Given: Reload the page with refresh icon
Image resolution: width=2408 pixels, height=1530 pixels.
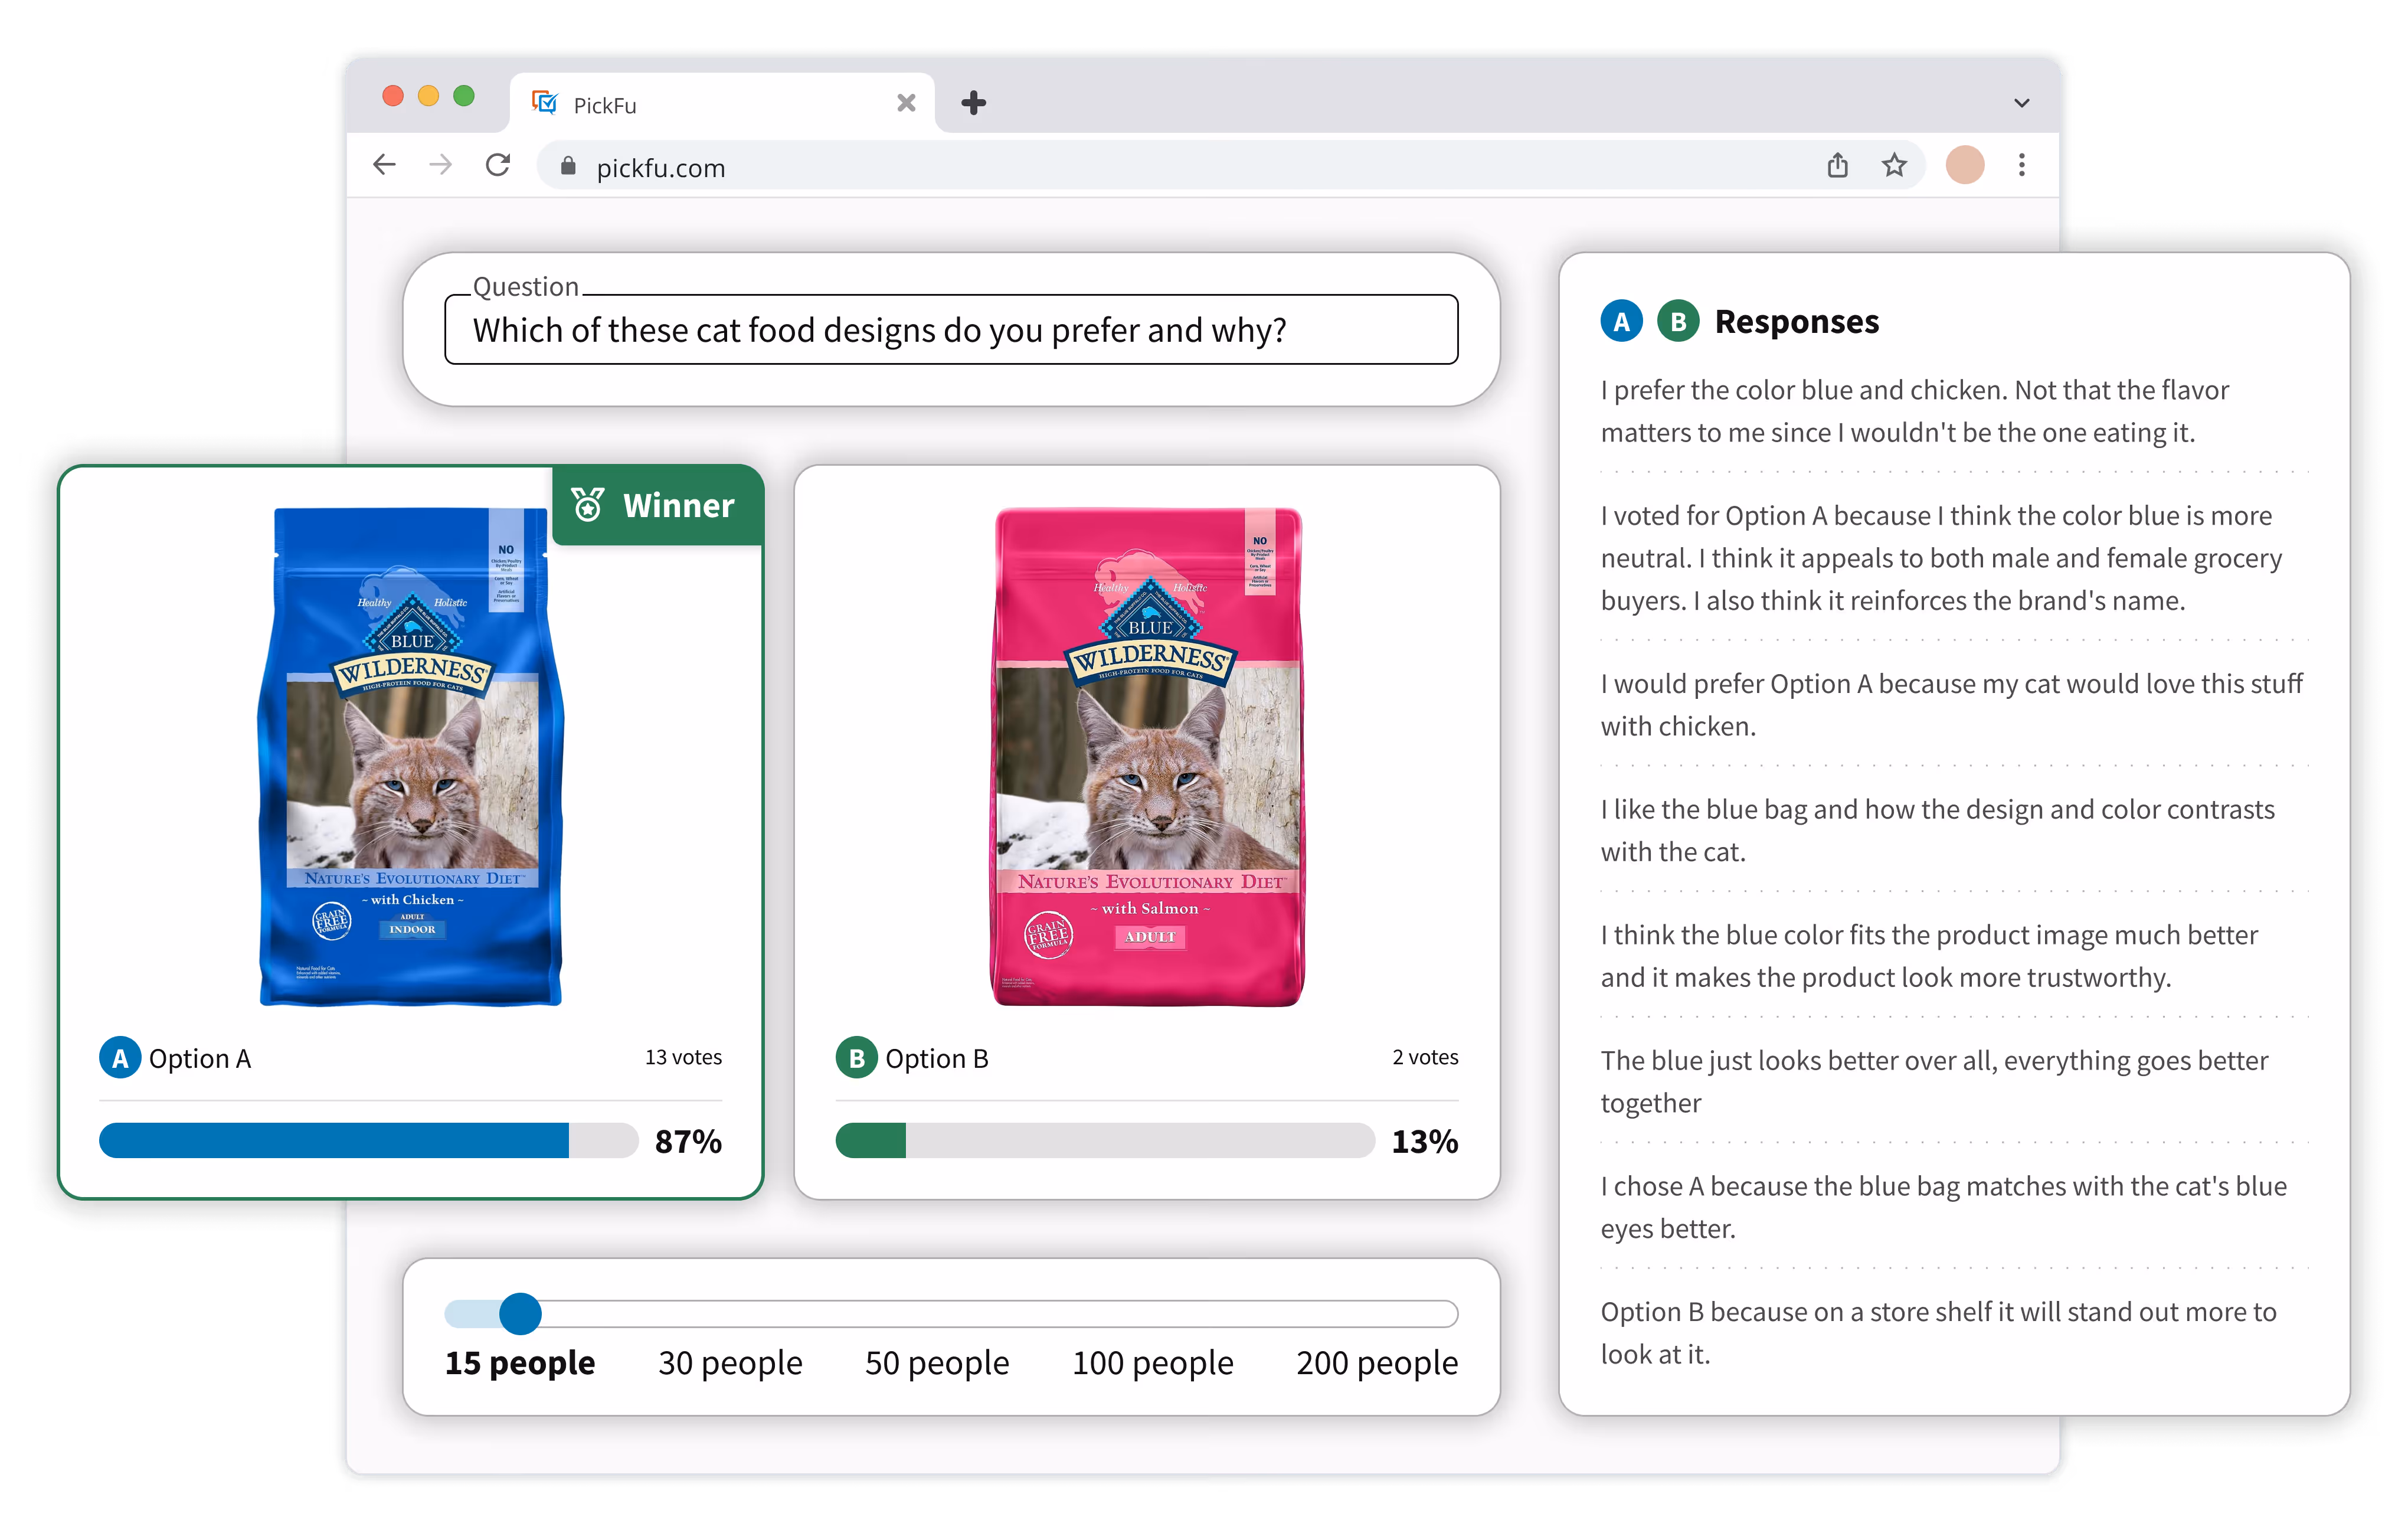Looking at the screenshot, I should [x=498, y=165].
